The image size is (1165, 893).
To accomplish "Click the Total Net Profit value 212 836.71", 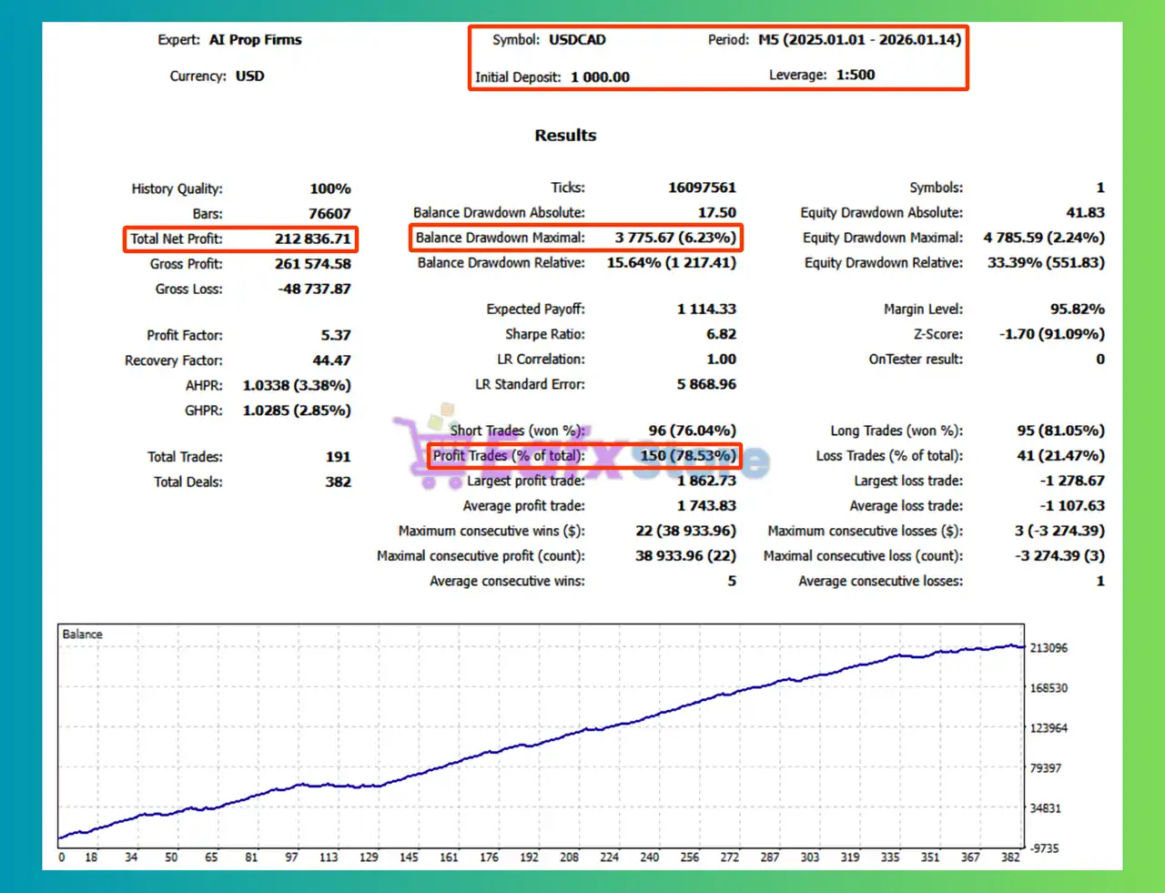I will [x=312, y=239].
